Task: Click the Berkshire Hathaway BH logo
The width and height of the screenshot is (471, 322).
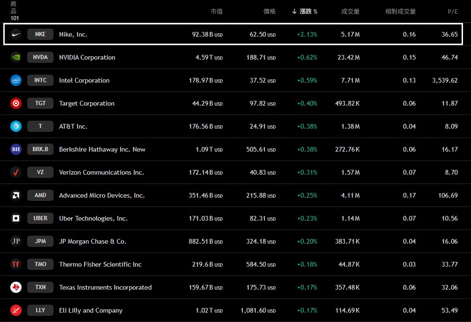Action: tap(16, 149)
